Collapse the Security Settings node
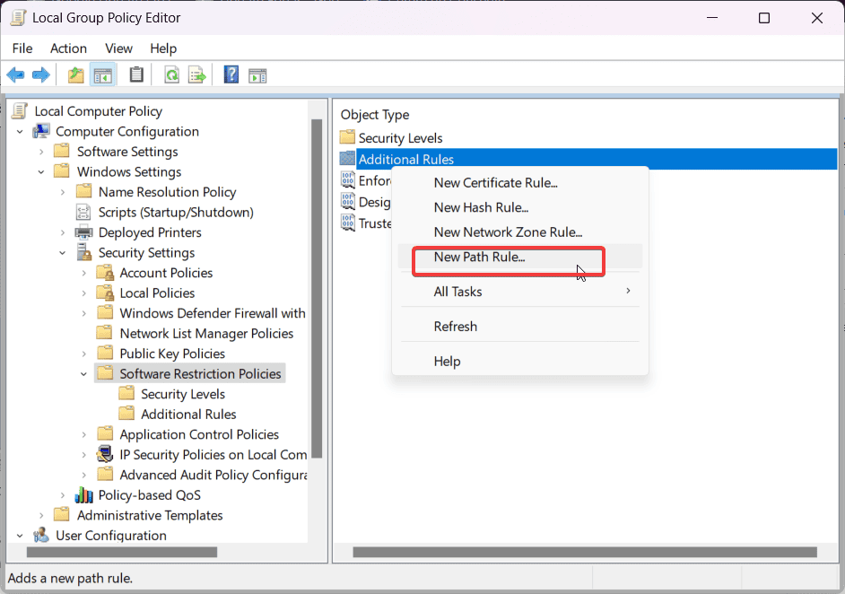This screenshot has height=594, width=845. tap(63, 253)
